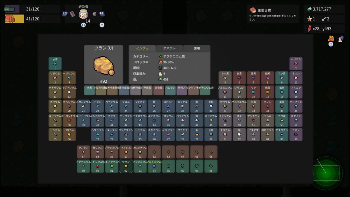Open the Carbon (炭素) element number 6
Screen dimensions: 350x197
pyautogui.click(x=239, y=78)
